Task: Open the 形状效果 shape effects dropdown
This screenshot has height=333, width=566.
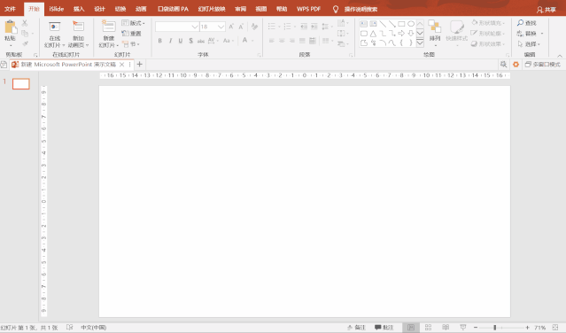Action: (x=488, y=44)
